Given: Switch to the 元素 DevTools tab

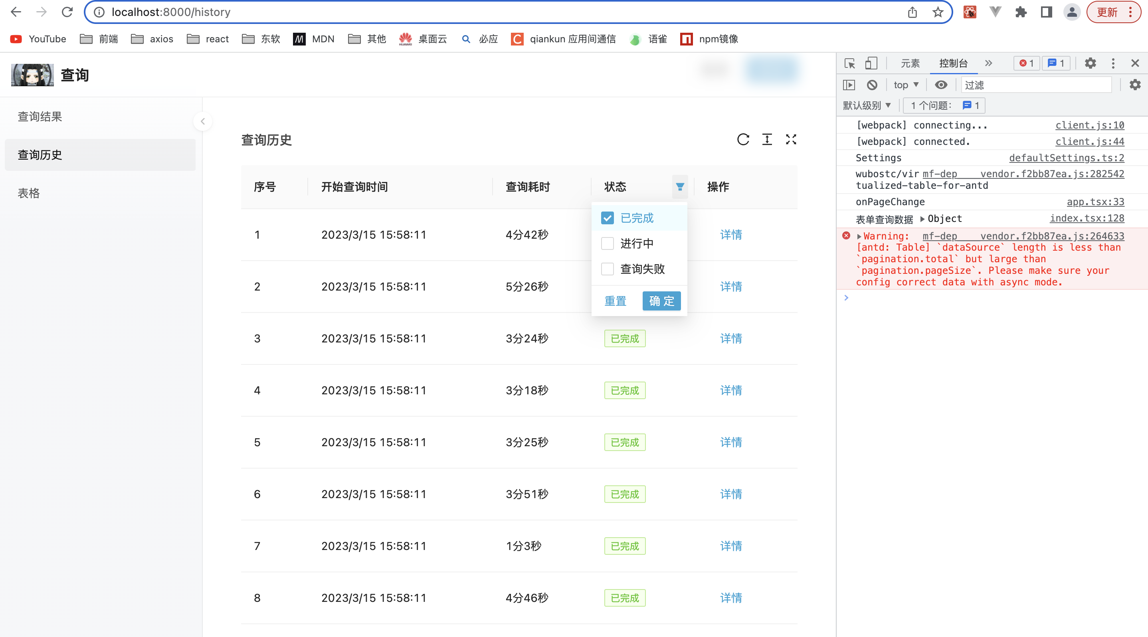Looking at the screenshot, I should pyautogui.click(x=910, y=63).
